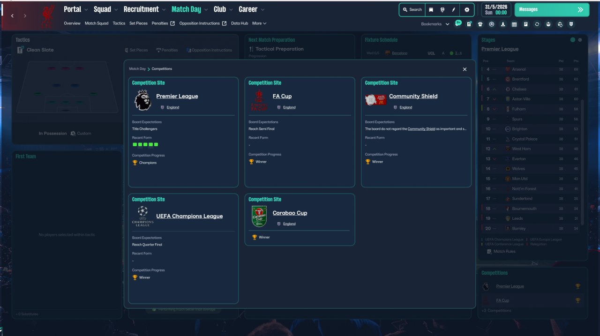
Task: Open the Opposition Instructions sub-tab
Action: tap(199, 23)
